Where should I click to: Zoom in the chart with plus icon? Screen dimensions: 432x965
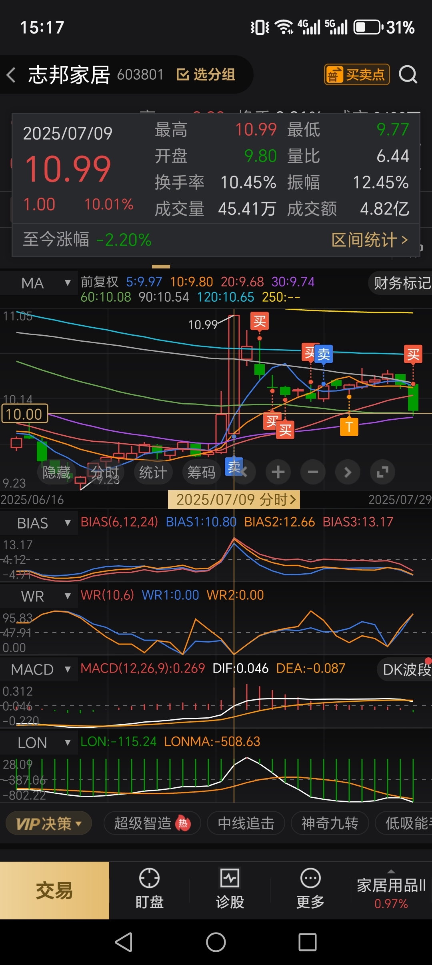[x=278, y=472]
